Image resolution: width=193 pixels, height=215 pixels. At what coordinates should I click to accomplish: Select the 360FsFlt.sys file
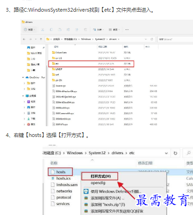pyautogui.click(x=60, y=124)
